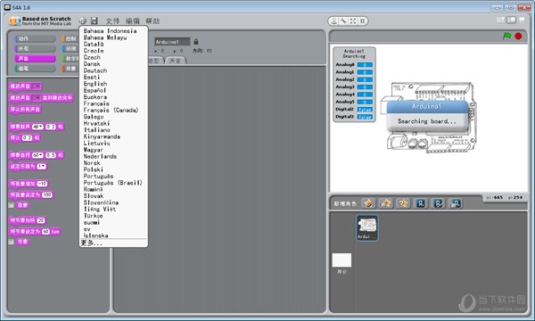
Task: Choose Bahasa Indonesia language
Action: tap(111, 31)
